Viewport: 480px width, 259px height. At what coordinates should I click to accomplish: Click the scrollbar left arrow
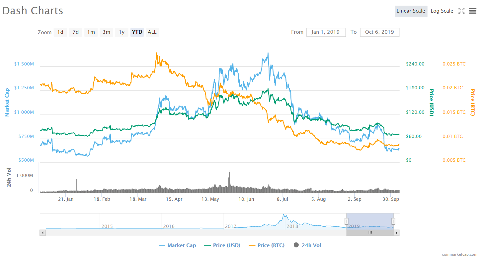point(42,233)
